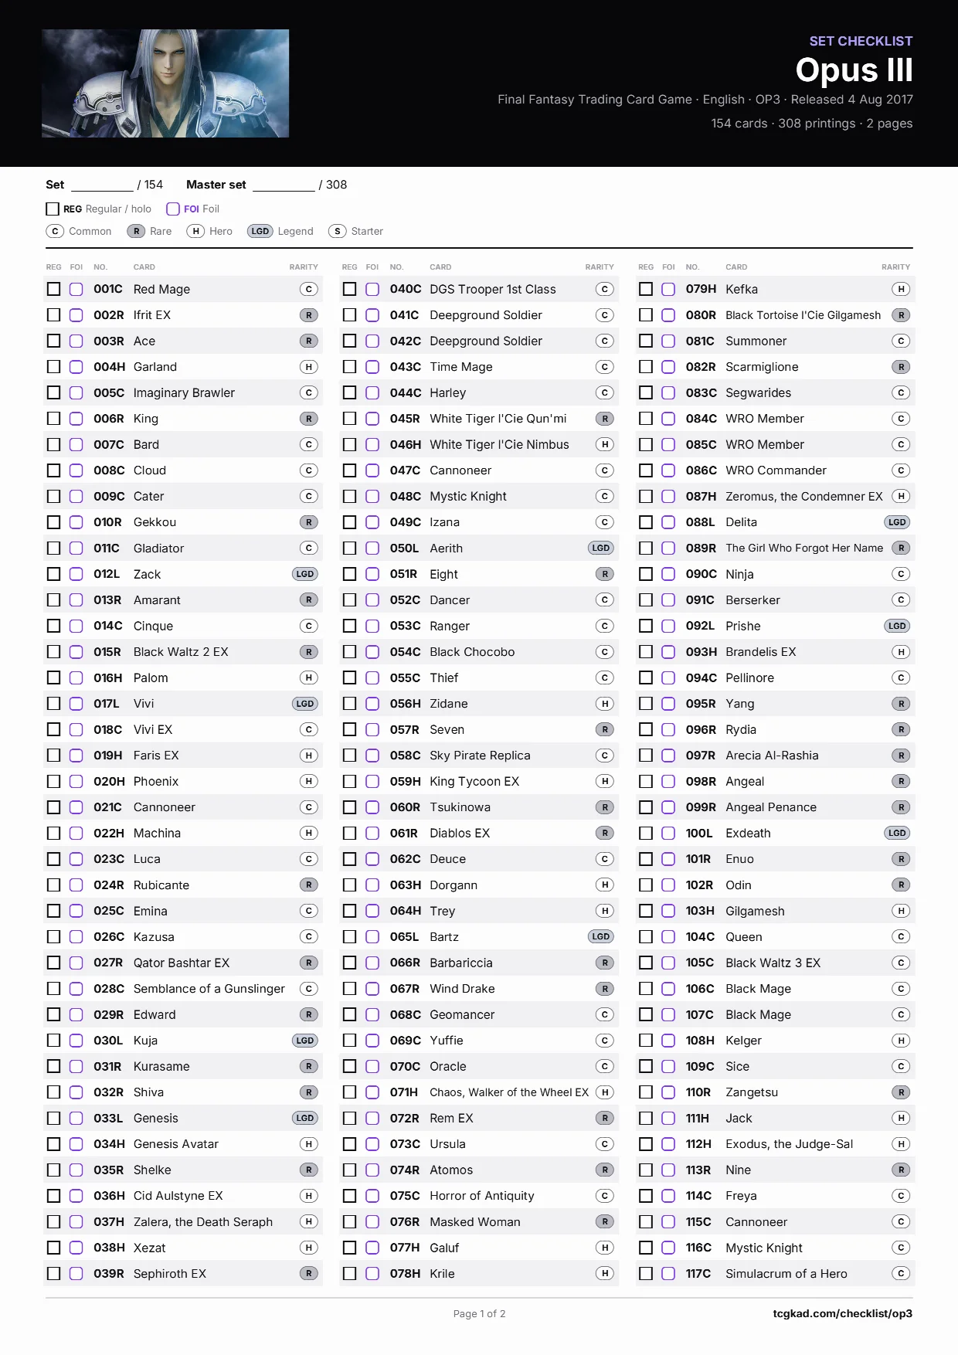This screenshot has width=958, height=1355.
Task: Click the Master set count blank field
Action: click(x=284, y=185)
